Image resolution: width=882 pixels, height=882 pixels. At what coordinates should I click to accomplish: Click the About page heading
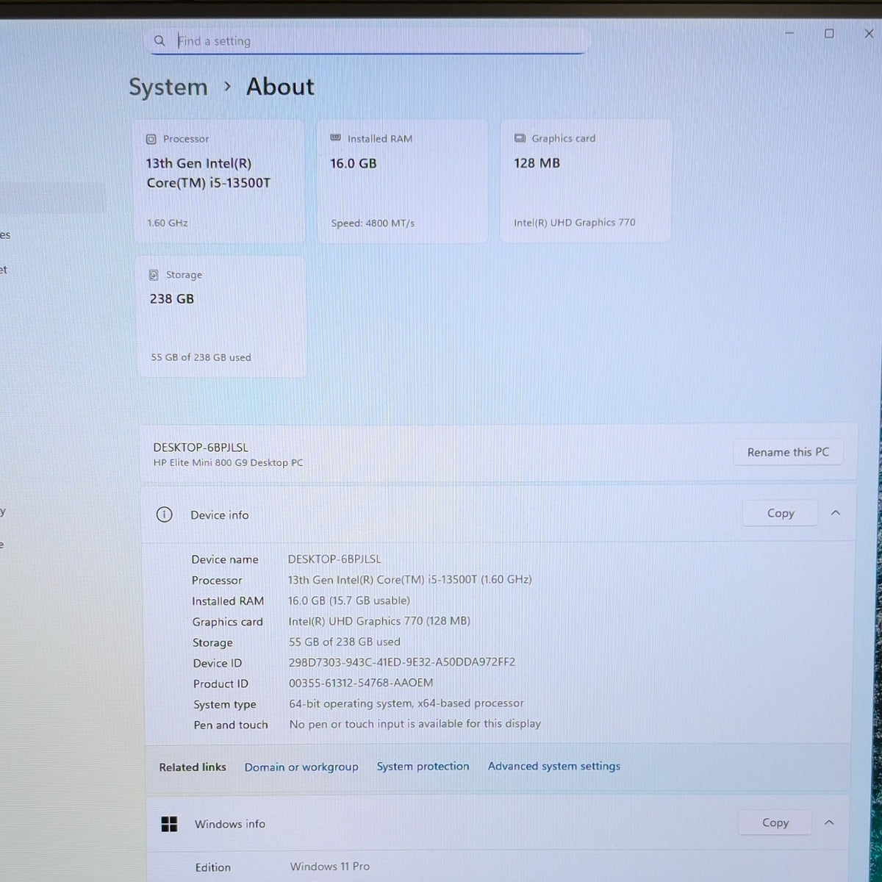(280, 87)
